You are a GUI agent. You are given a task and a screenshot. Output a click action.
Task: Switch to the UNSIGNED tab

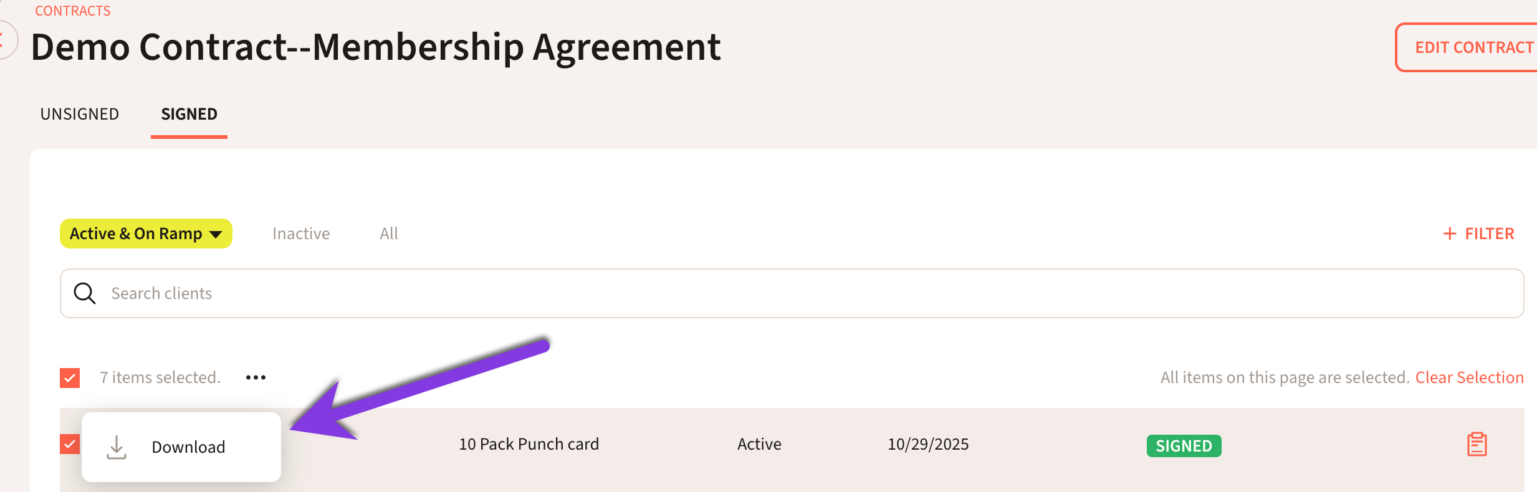click(80, 114)
